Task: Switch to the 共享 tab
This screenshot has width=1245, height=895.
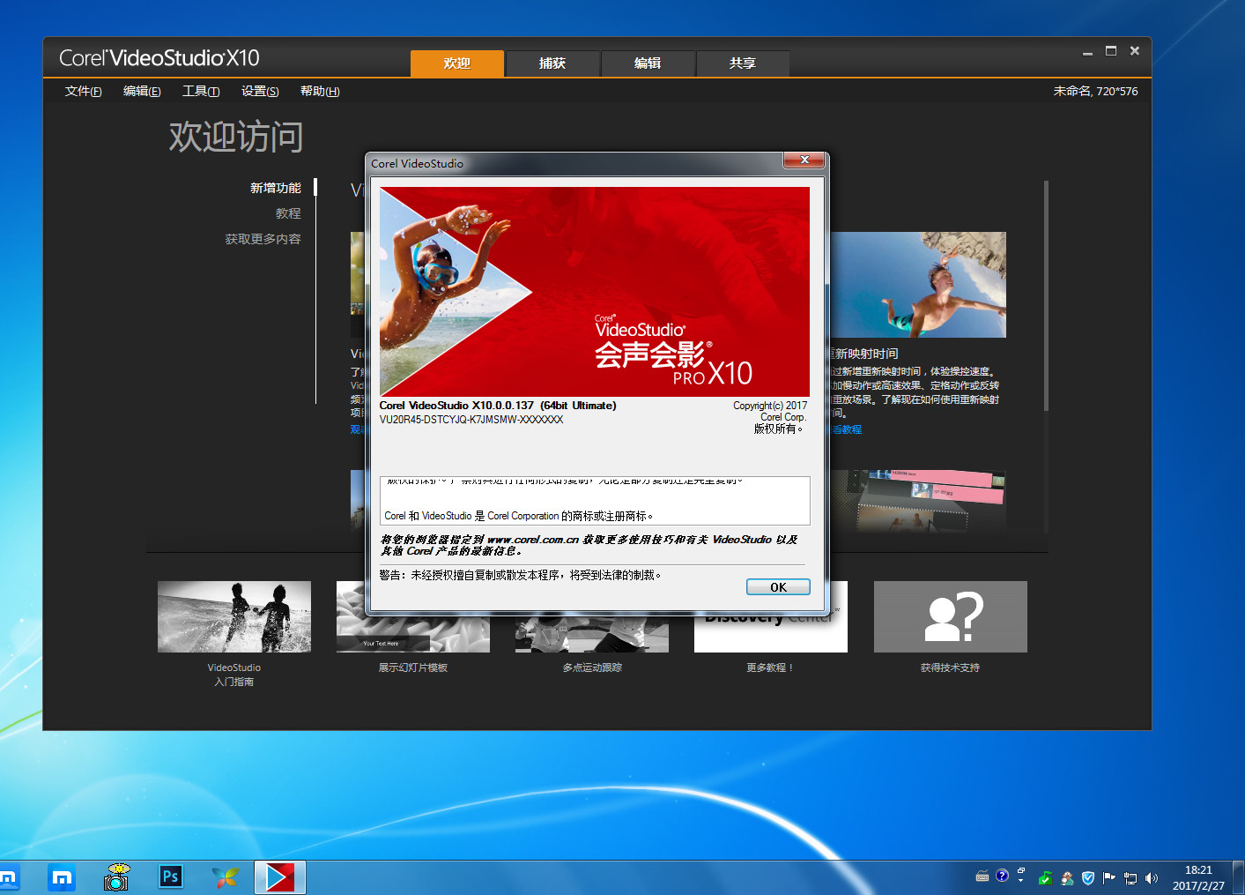Action: point(743,63)
